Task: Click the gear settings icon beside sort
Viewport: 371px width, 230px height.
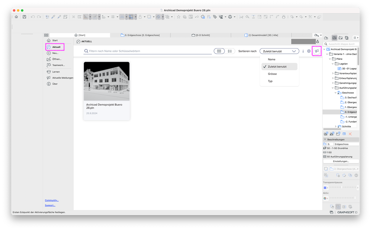Action: click(309, 51)
